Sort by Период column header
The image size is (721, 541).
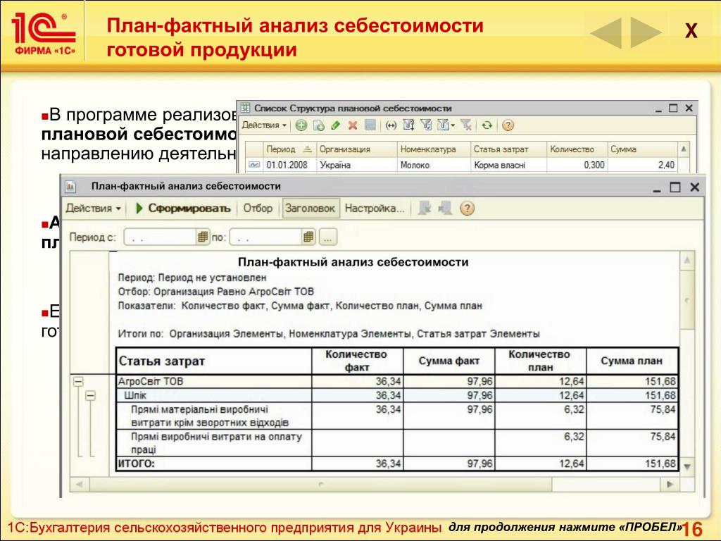pyautogui.click(x=289, y=149)
